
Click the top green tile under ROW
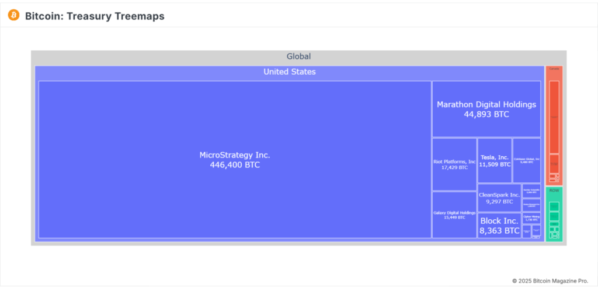point(554,206)
